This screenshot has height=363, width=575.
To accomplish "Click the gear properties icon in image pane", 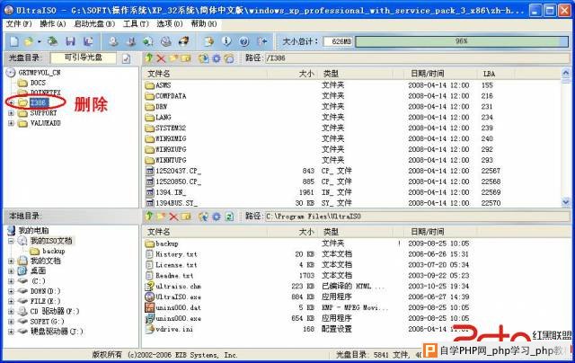I will (217, 58).
